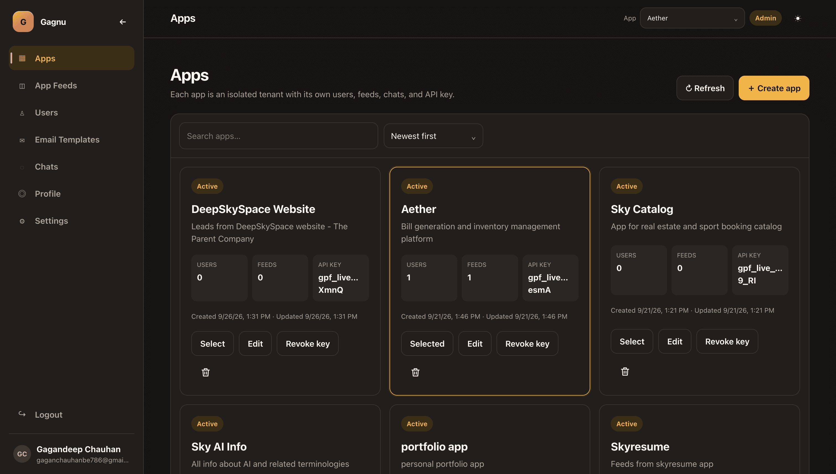Click the Settings gear icon

pyautogui.click(x=22, y=221)
